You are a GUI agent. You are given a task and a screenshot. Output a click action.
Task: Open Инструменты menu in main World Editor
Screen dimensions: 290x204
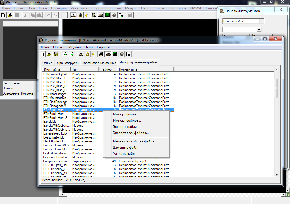click(81, 8)
